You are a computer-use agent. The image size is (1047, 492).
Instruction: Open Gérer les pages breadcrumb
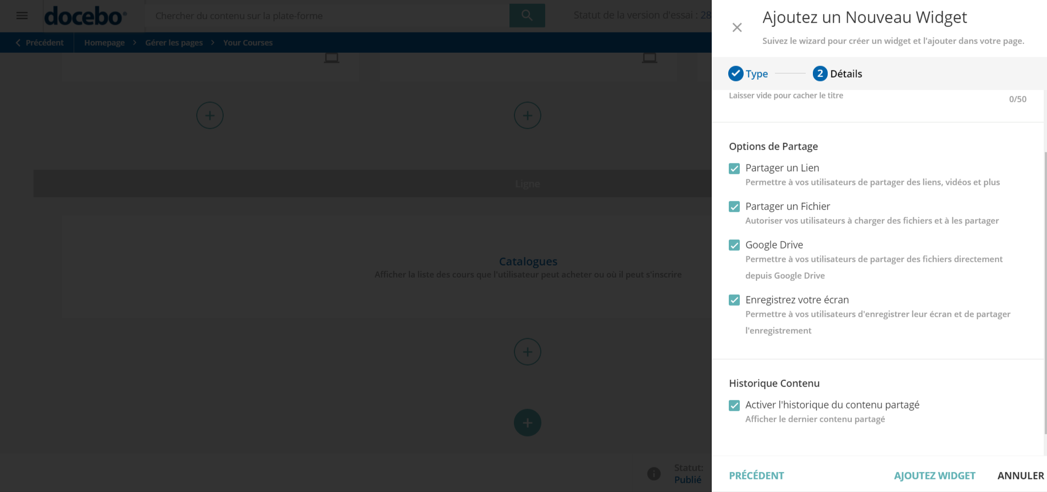174,42
